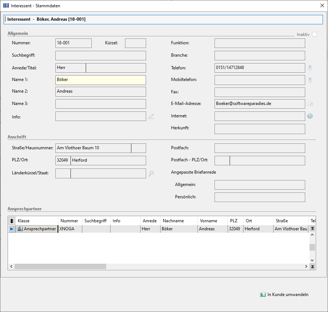Click the Herford cell in table row
Image resolution: width=328 pixels, height=312 pixels.
tap(258, 229)
